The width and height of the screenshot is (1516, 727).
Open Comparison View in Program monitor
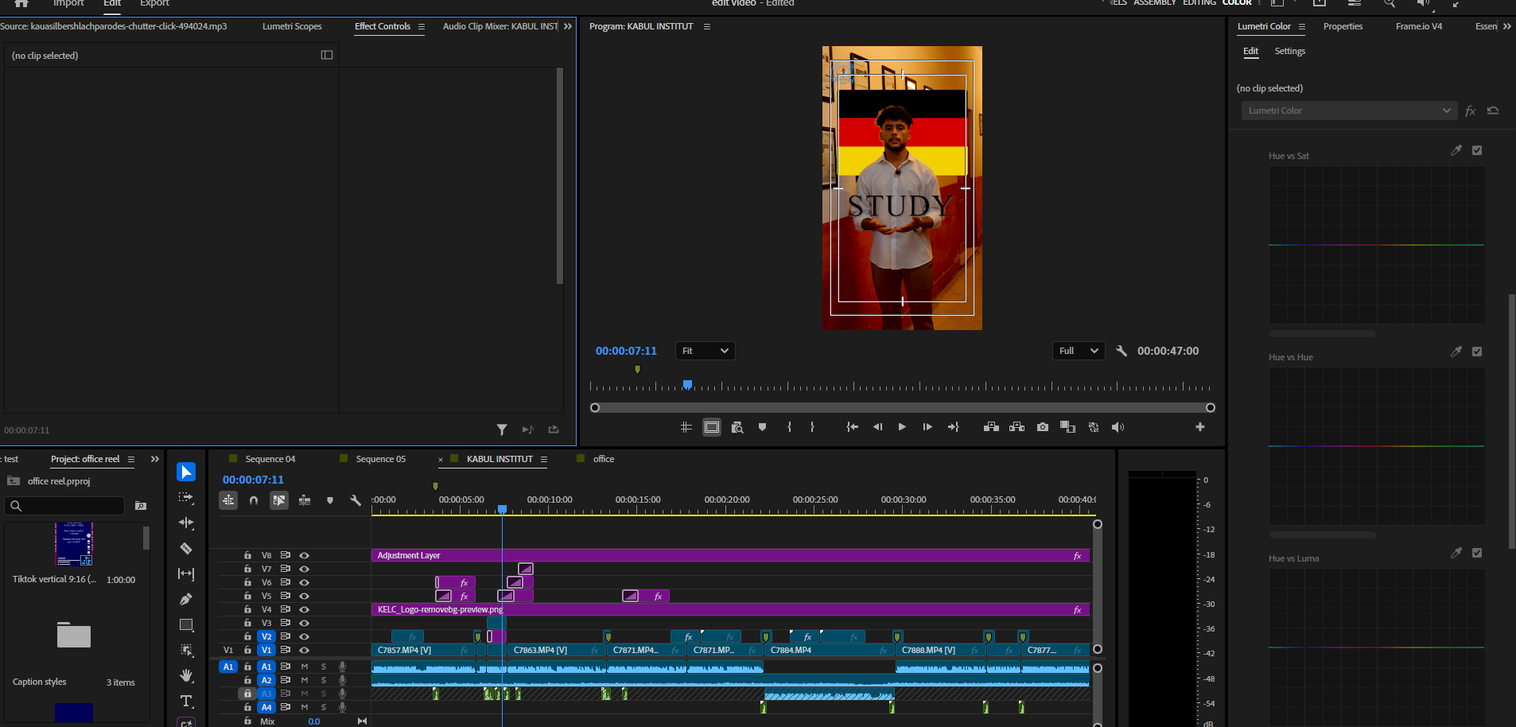1067,427
